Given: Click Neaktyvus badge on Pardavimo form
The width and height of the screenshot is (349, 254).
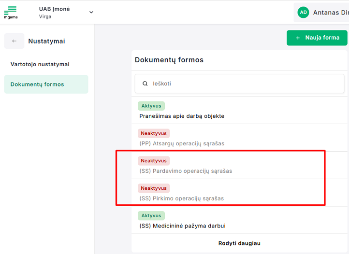Looking at the screenshot, I should pos(153,161).
